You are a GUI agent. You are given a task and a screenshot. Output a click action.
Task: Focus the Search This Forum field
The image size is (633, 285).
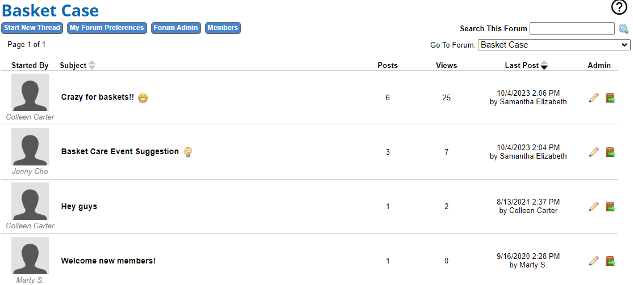[572, 28]
